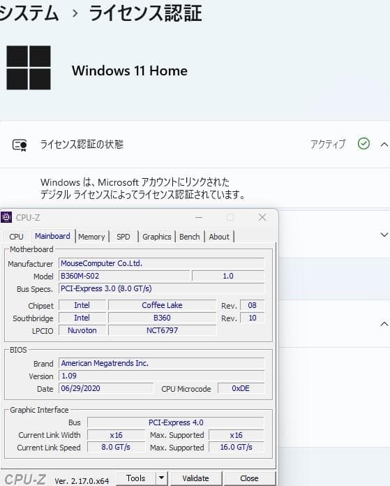Click the アクティブ status text

328,144
